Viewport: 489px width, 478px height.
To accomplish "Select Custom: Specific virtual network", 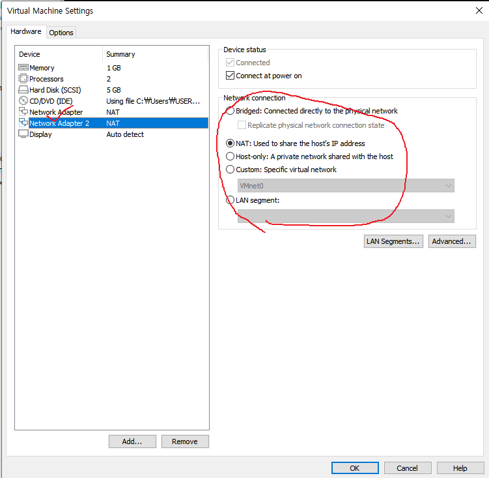I will pyautogui.click(x=230, y=170).
